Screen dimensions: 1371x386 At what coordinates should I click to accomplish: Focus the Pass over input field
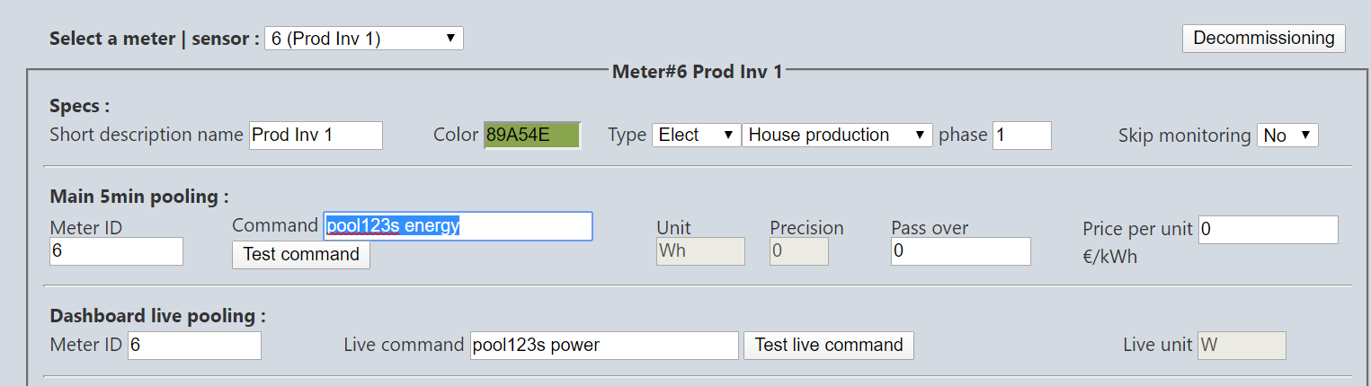pyautogui.click(x=961, y=251)
